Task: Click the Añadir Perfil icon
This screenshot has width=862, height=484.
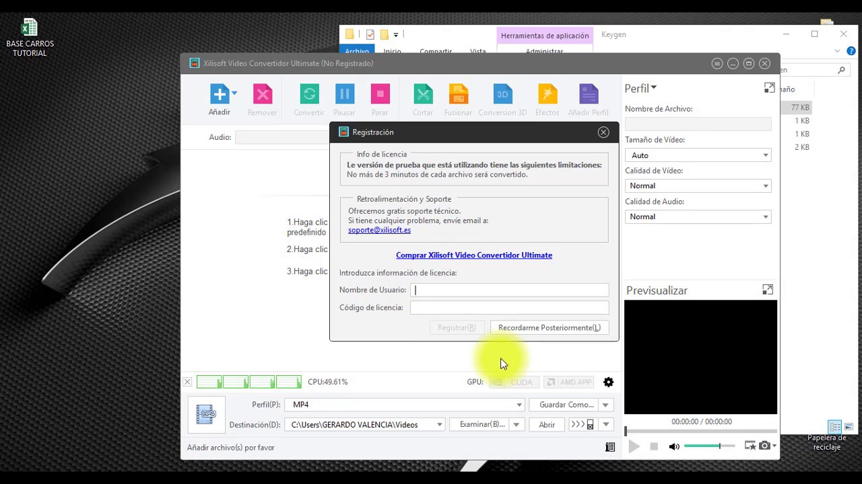Action: tap(589, 94)
